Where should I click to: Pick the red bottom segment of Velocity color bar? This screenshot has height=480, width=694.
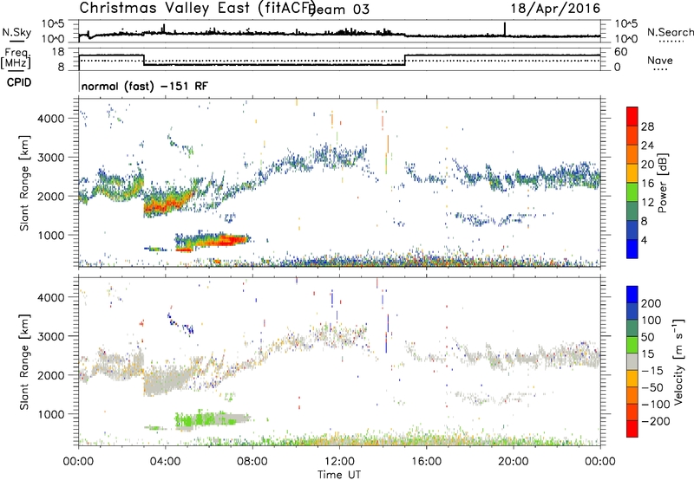pyautogui.click(x=632, y=429)
